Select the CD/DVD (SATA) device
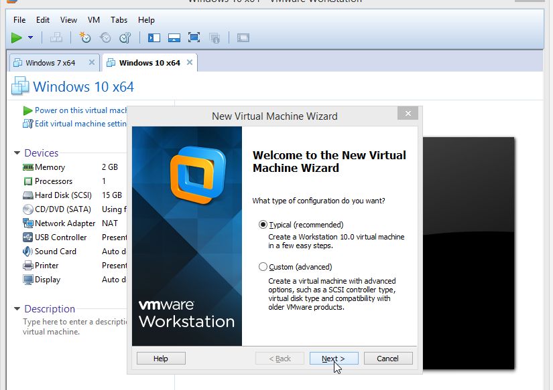 tap(74, 209)
